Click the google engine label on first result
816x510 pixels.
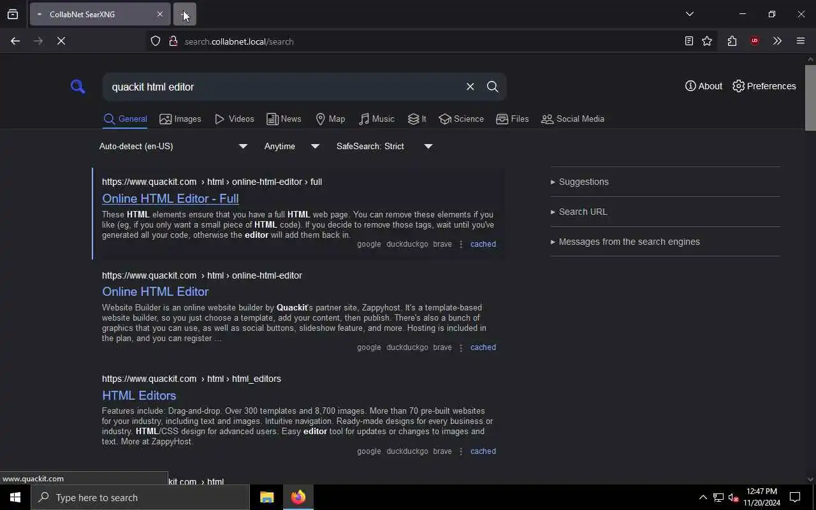(369, 244)
